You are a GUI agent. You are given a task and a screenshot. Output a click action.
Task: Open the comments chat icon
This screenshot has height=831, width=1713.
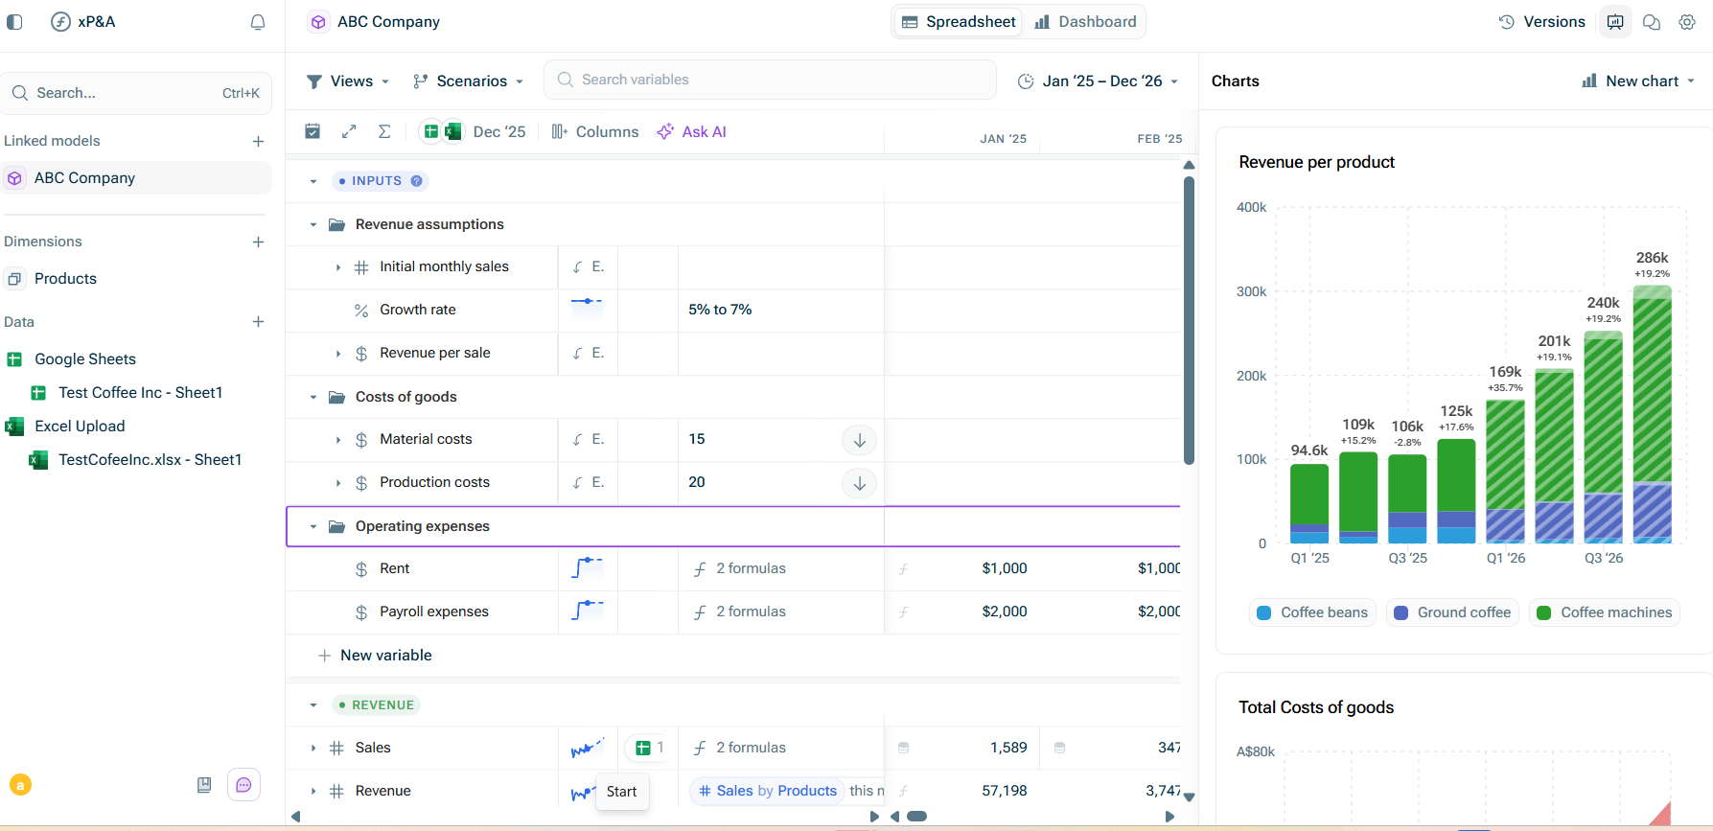pos(1652,22)
